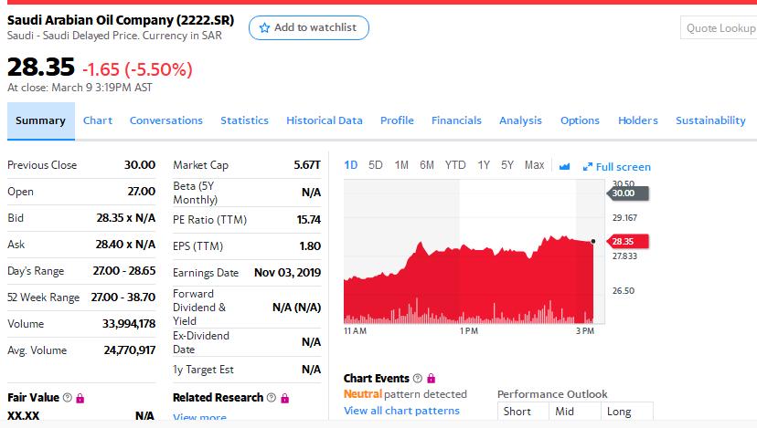Screen dimensions: 757x428
Task: Click the 28.35 current price marker on chart
Action: (x=627, y=242)
